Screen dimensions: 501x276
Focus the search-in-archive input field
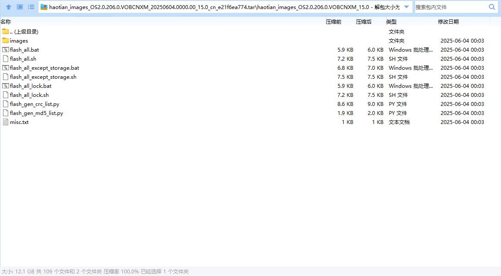(451, 7)
